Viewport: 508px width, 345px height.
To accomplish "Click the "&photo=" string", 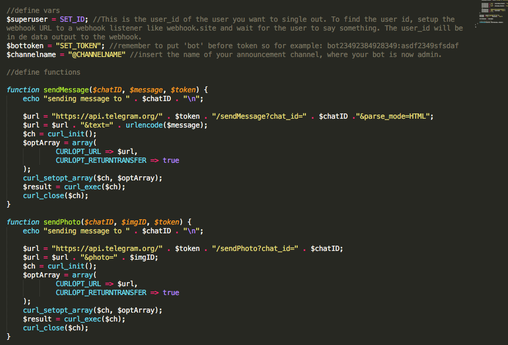I will [99, 257].
